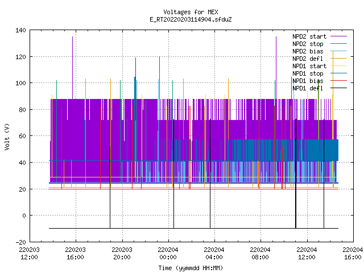Click x-axis tick '220204 12:00'
The width and height of the screenshot is (364, 273).
(307, 254)
